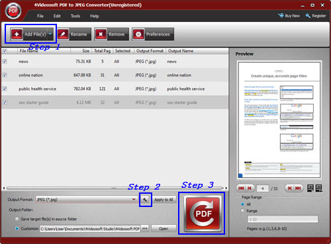Click the page range input field
The height and width of the screenshot is (244, 331).
coord(283,219)
